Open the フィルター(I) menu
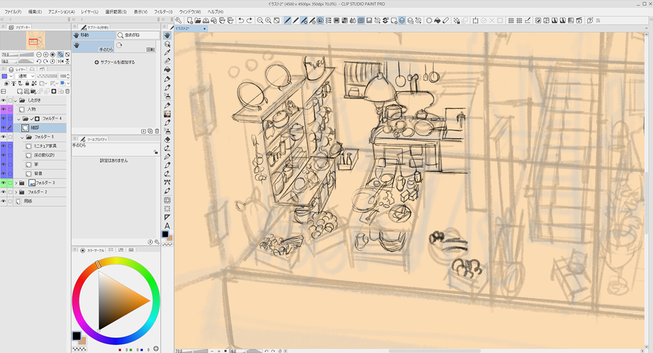The width and height of the screenshot is (653, 353). [163, 11]
